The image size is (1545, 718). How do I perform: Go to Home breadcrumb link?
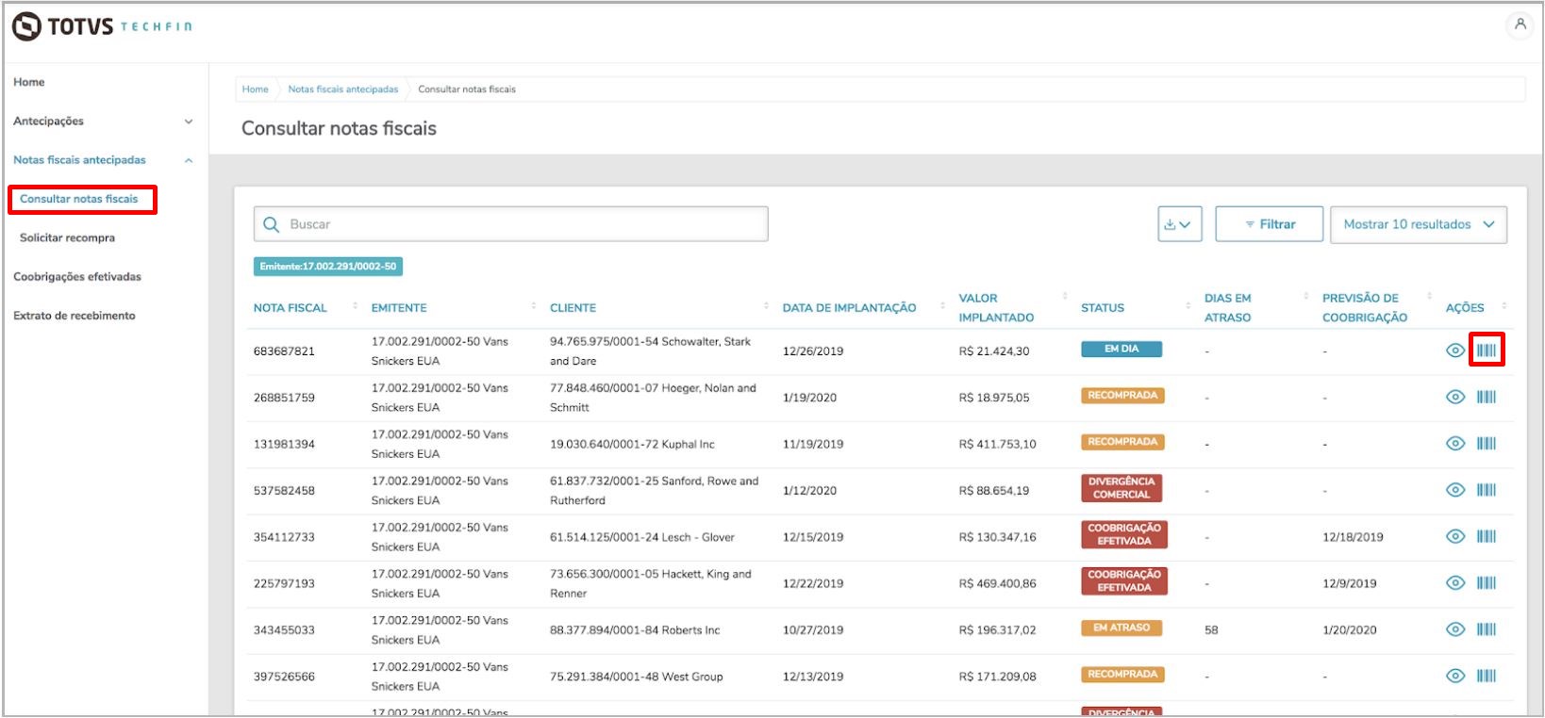[x=255, y=90]
